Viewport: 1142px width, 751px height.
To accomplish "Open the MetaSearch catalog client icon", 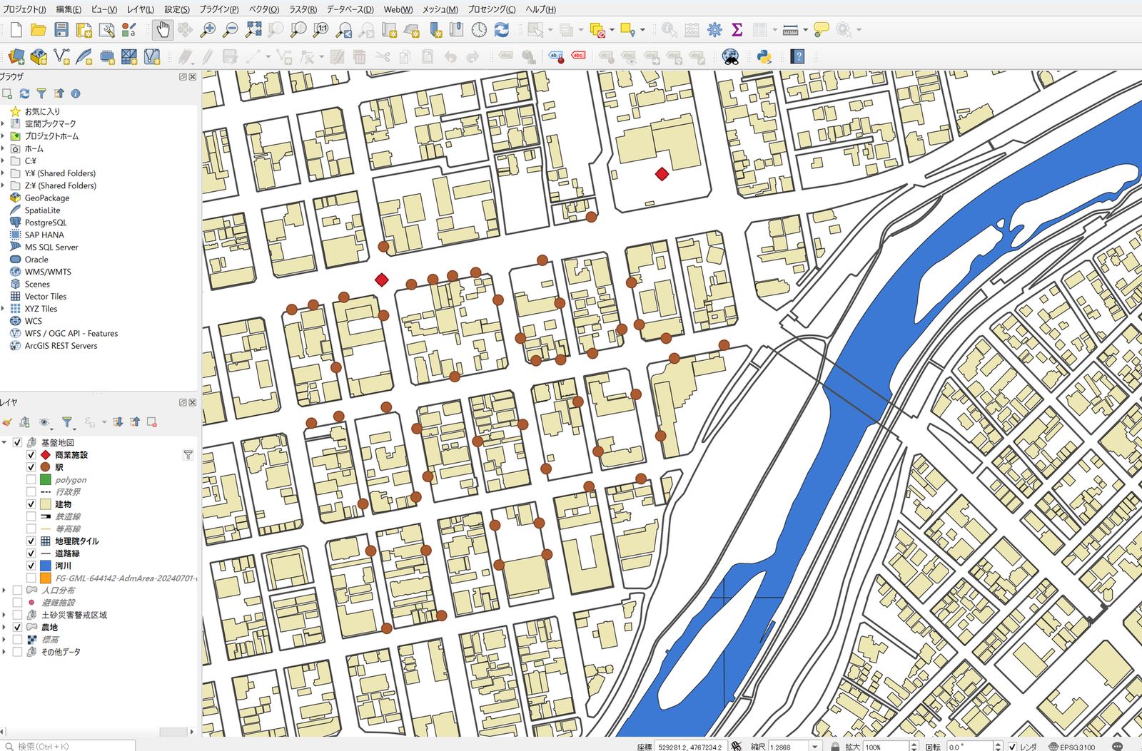I will pos(730,57).
